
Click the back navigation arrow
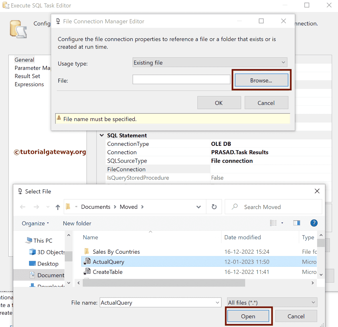(x=22, y=207)
